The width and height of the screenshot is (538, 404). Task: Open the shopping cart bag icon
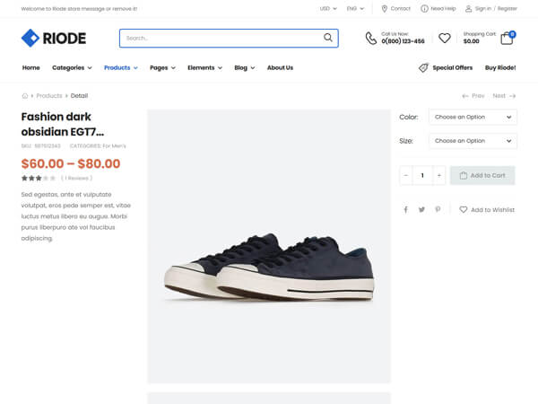507,39
